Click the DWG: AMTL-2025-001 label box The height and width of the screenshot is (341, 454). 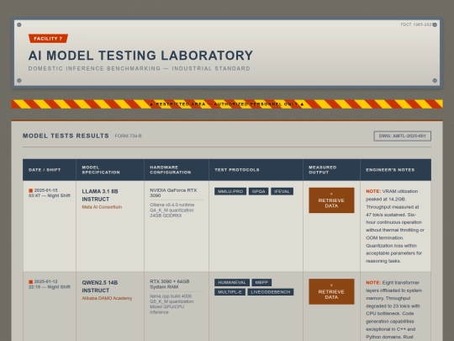(x=402, y=136)
